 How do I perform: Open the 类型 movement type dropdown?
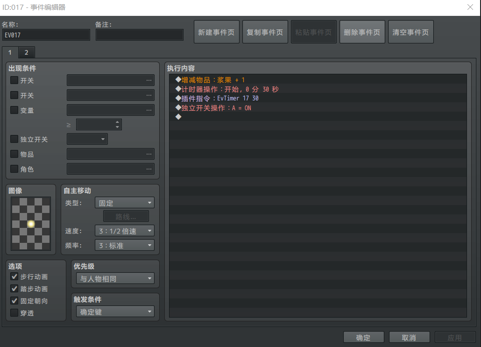click(x=125, y=203)
